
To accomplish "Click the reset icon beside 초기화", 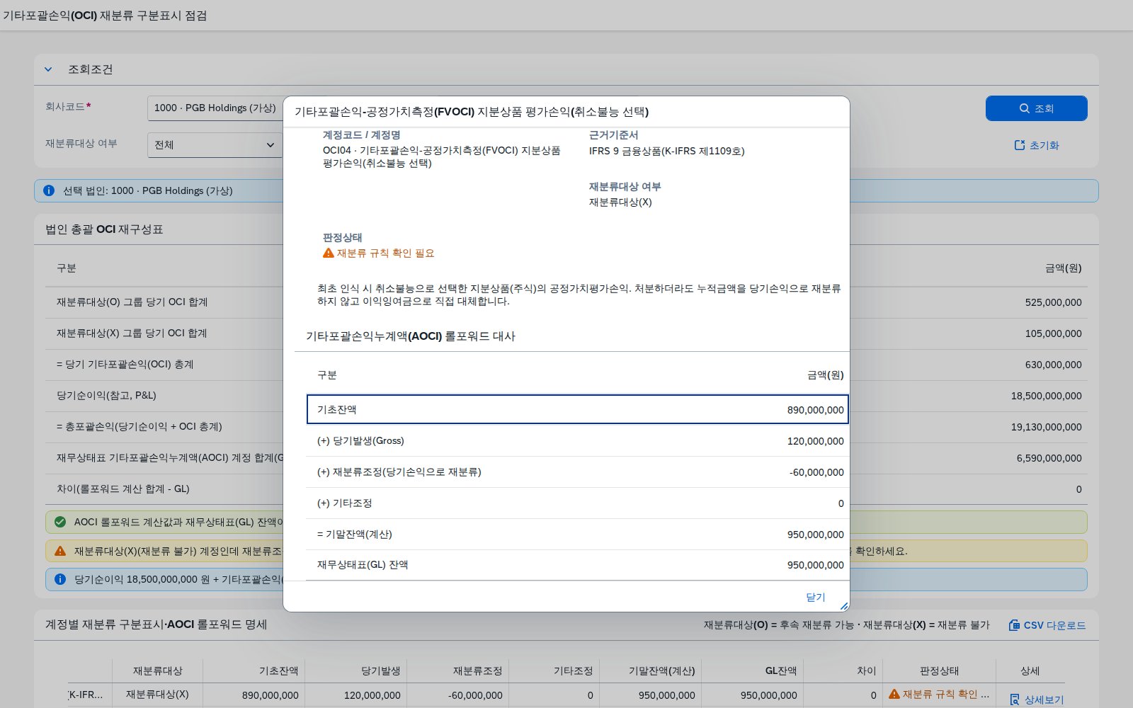I will click(x=1020, y=145).
